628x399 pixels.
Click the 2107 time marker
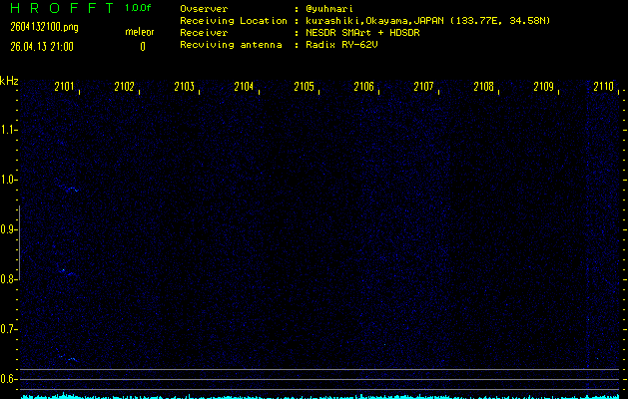coord(423,87)
